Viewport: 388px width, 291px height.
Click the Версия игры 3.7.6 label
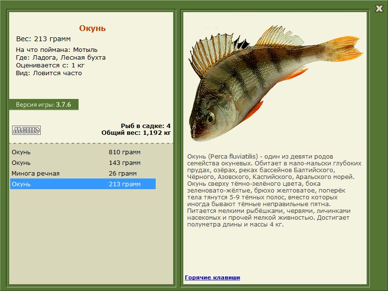(x=43, y=104)
